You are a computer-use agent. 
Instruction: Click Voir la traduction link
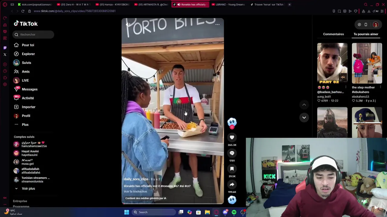[x=135, y=192]
